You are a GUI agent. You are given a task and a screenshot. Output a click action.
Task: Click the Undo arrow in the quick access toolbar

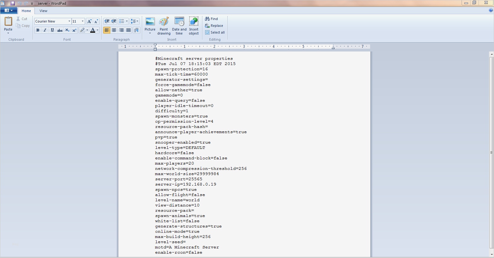[19, 3]
